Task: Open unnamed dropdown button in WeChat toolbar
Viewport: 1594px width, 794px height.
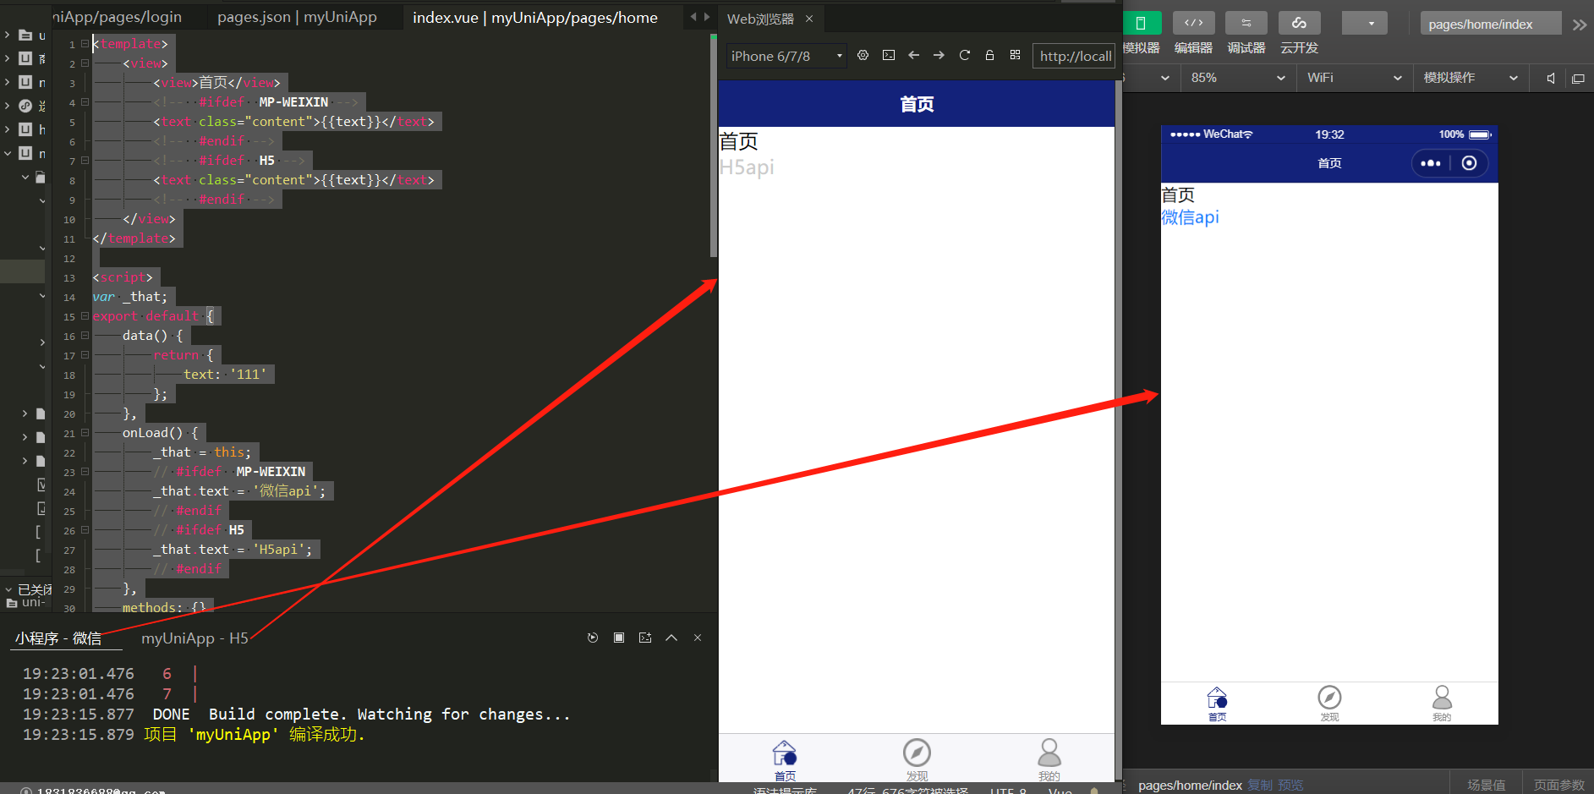Action: 1365,23
